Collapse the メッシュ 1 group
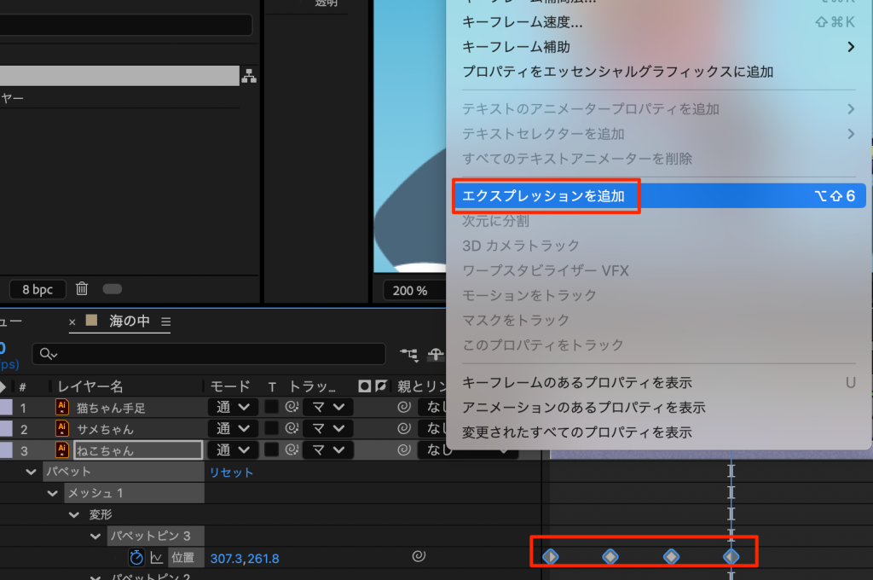The width and height of the screenshot is (873, 580). [53, 493]
